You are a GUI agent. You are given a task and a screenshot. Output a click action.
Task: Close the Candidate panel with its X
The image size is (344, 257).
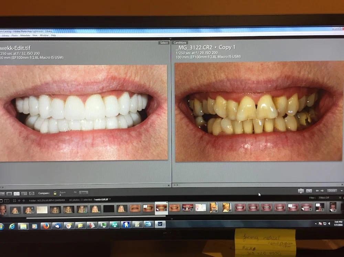tap(342, 185)
